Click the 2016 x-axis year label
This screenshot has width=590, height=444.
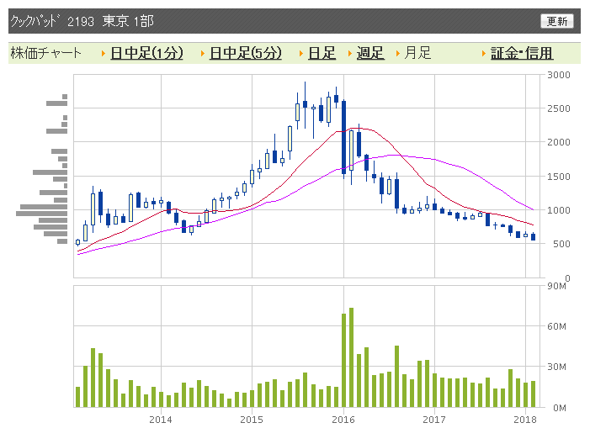pyautogui.click(x=343, y=420)
